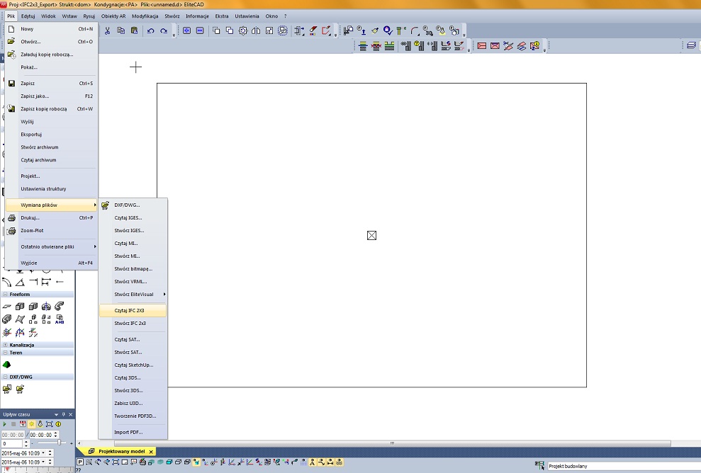Open the Modyfikacja menu
Viewport: 701px width, 473px height.
[x=145, y=16]
